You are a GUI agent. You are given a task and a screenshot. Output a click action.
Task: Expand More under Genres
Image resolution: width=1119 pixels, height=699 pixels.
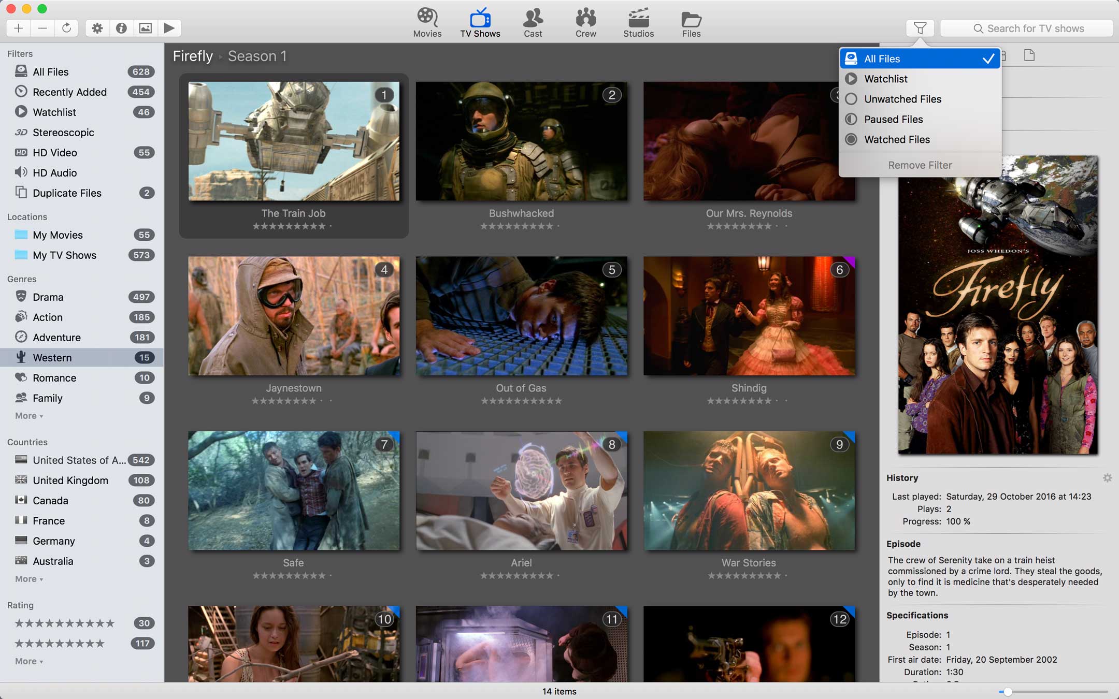(x=29, y=416)
